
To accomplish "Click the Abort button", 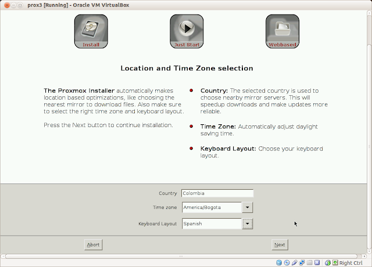I will coord(93,245).
